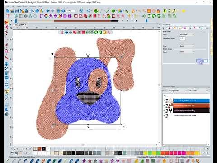Select the red T text tool

(x=8, y=16)
